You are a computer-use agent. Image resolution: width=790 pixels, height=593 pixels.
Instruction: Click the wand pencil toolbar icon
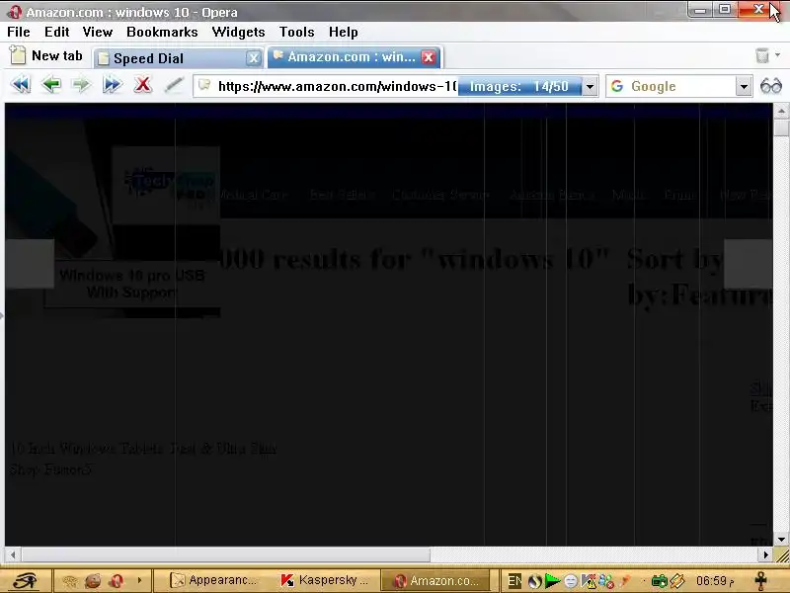[174, 85]
